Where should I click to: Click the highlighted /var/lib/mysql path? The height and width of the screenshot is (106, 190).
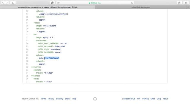tap(52, 58)
